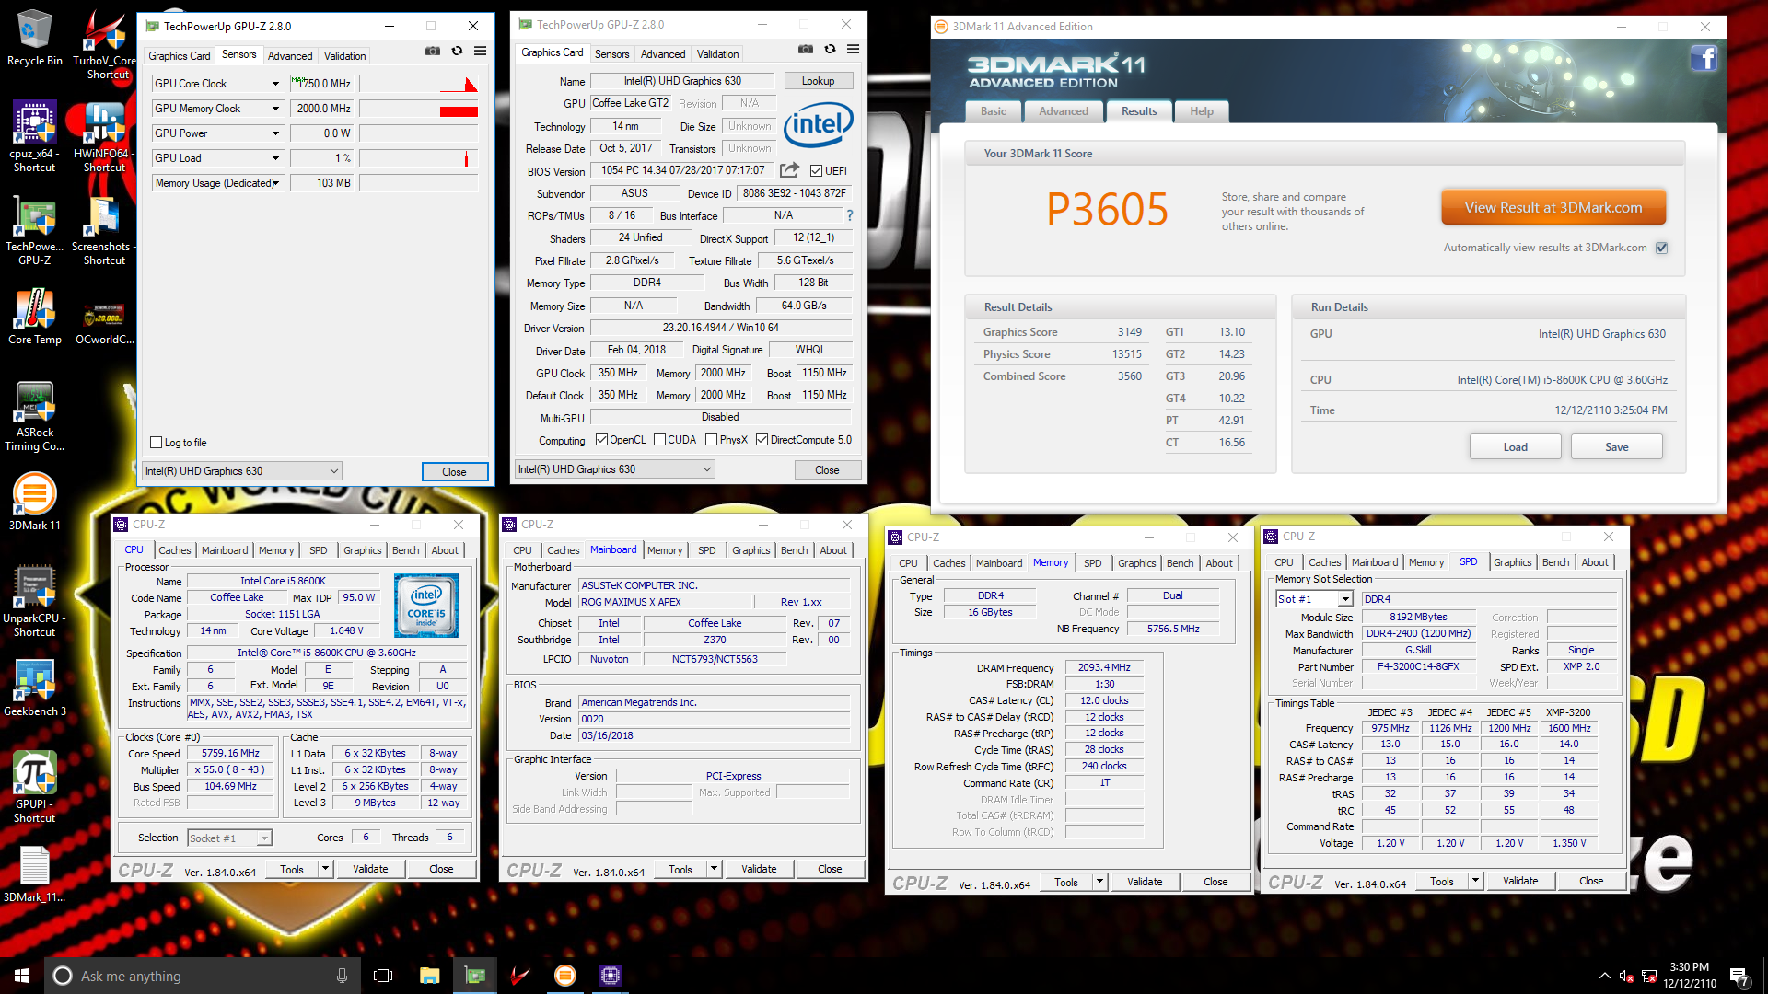
Task: Switch to Caches tab in CPU-Z CPU window
Action: click(x=175, y=550)
